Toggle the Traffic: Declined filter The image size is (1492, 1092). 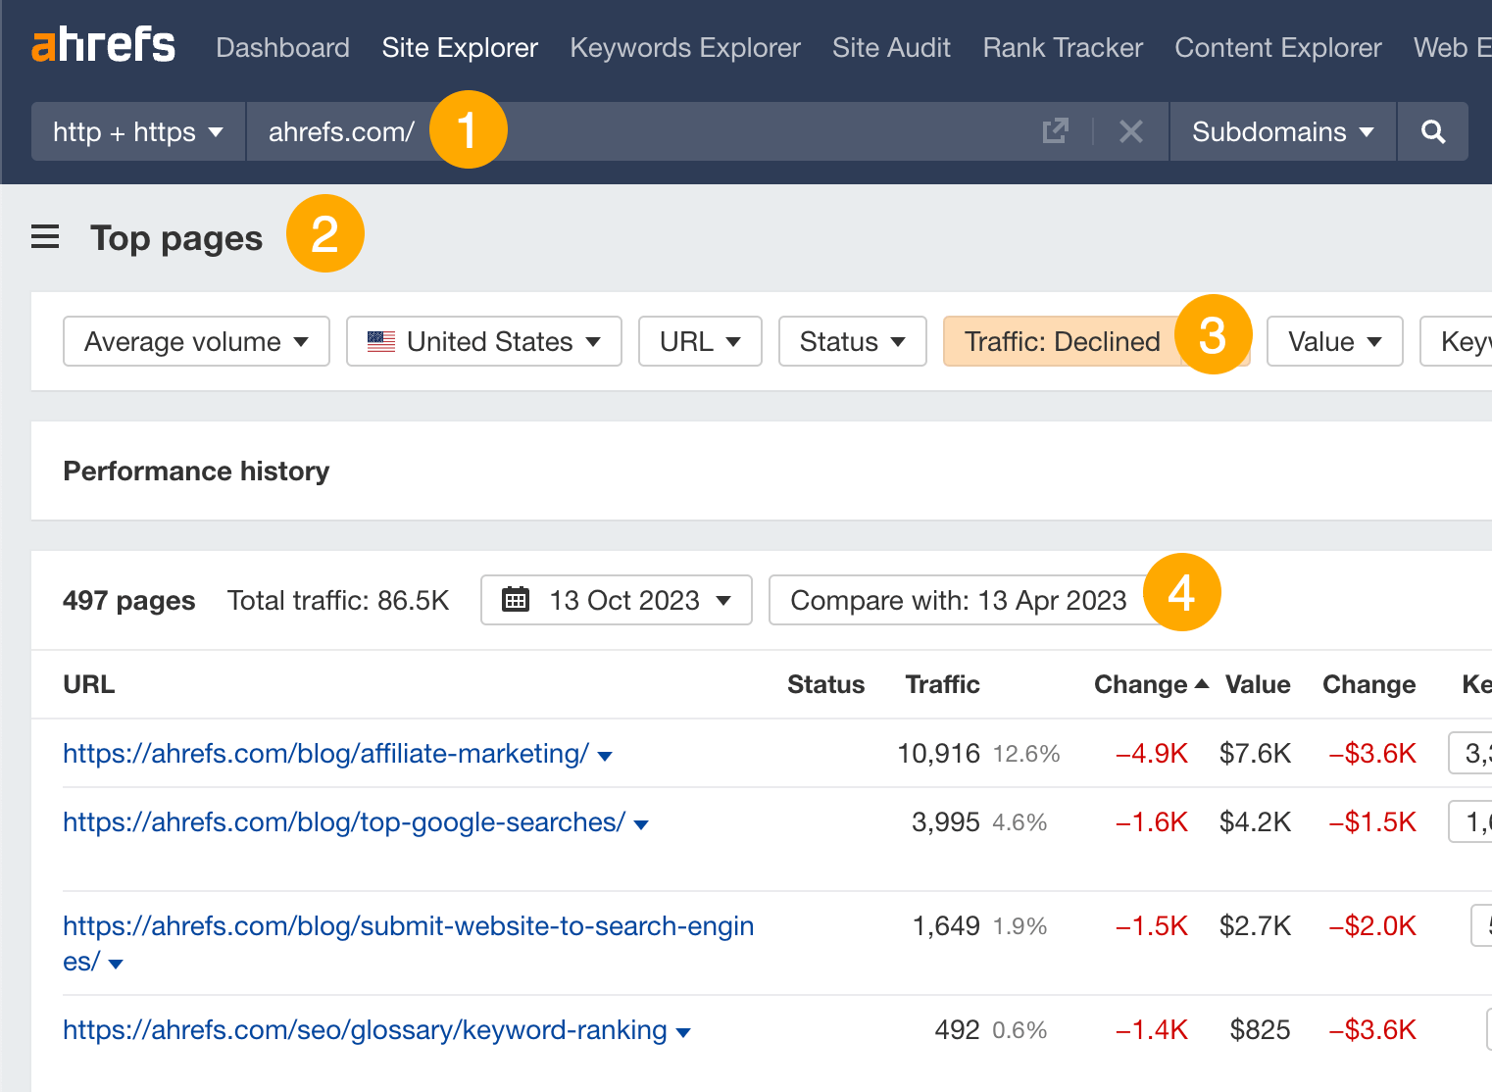(x=1062, y=341)
